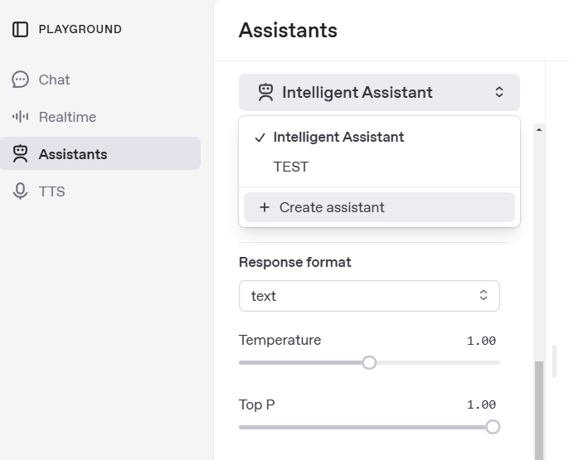Image resolution: width=569 pixels, height=460 pixels.
Task: Expand Response format using its chevron arrows
Action: tap(484, 295)
